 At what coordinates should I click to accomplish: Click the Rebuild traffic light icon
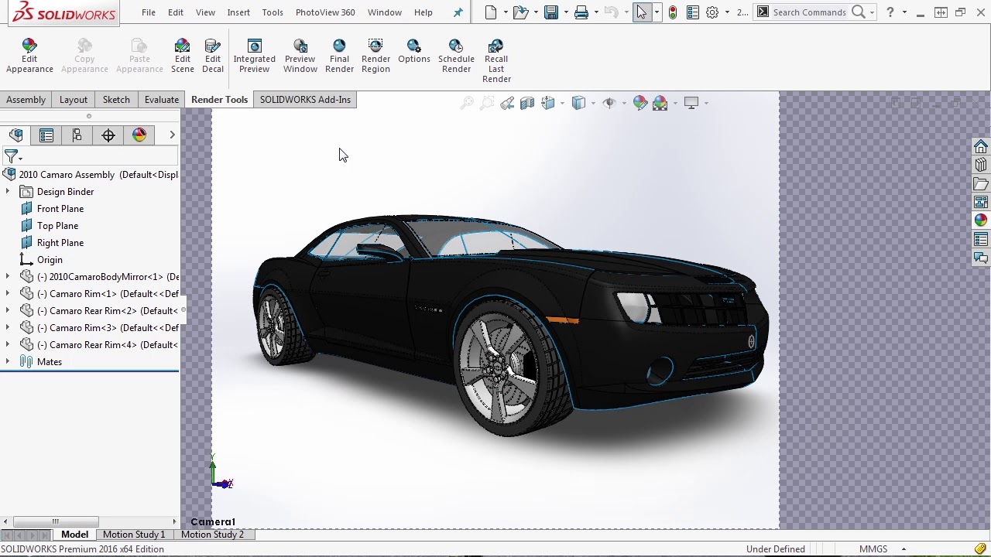673,12
